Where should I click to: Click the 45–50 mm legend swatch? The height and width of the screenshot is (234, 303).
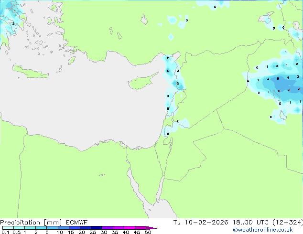(141, 228)
